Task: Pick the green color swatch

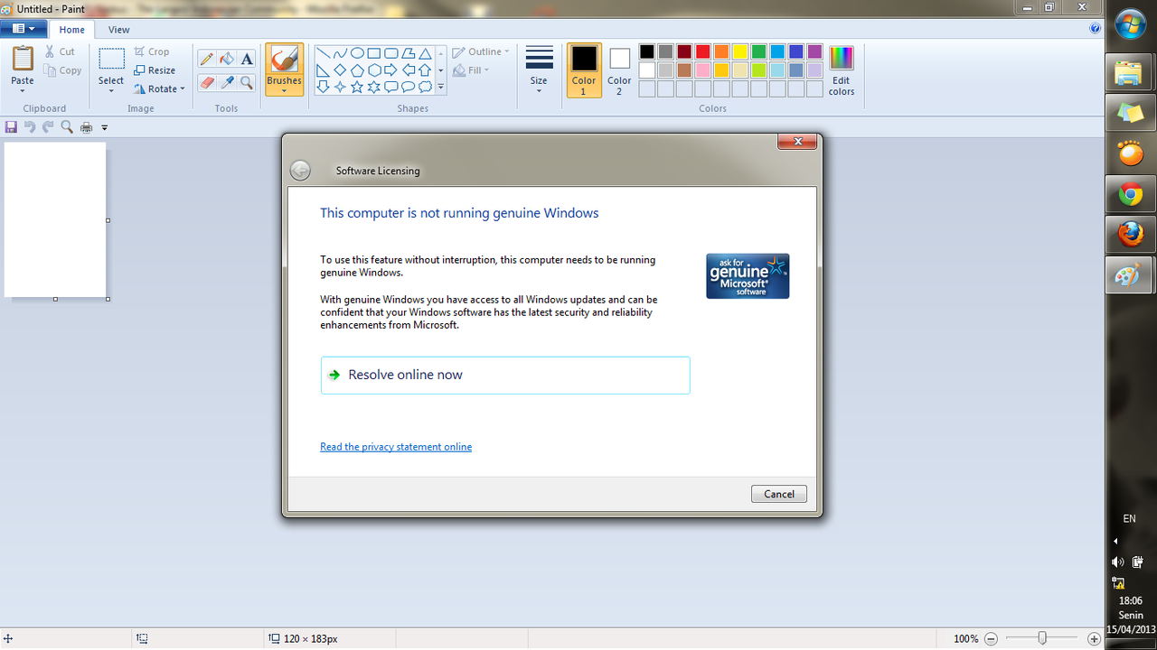Action: tap(759, 51)
